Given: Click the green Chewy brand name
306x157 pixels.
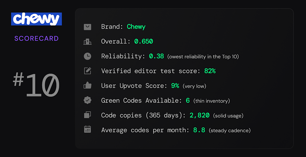Looking at the screenshot, I should 136,27.
